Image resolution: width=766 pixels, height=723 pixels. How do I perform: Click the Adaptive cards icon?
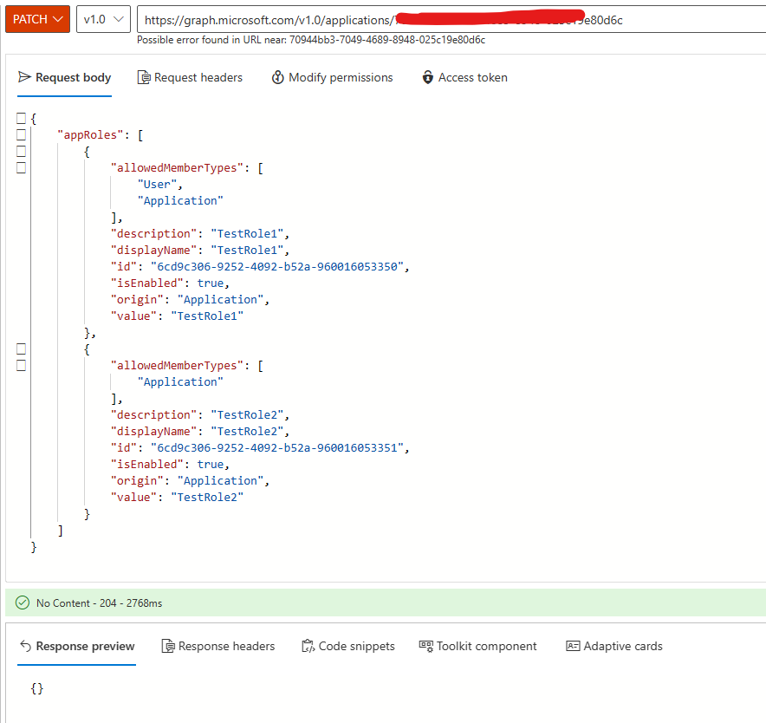click(574, 646)
